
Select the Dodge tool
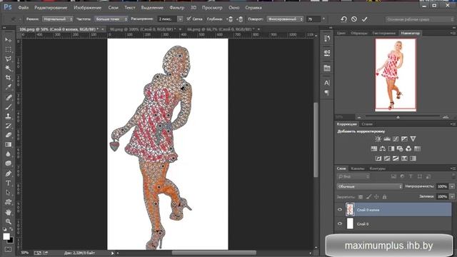(x=8, y=163)
